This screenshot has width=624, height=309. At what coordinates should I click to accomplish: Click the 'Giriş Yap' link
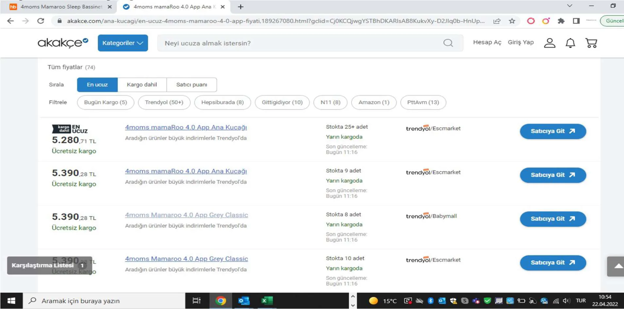[x=521, y=42]
